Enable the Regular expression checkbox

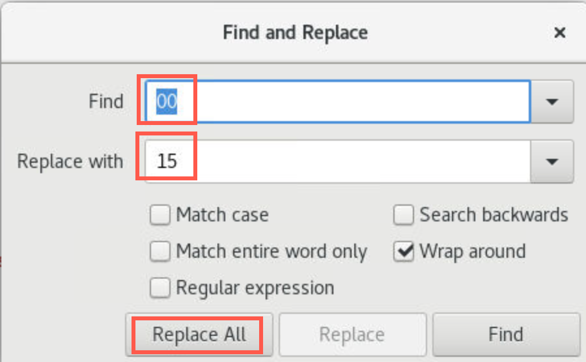click(160, 287)
